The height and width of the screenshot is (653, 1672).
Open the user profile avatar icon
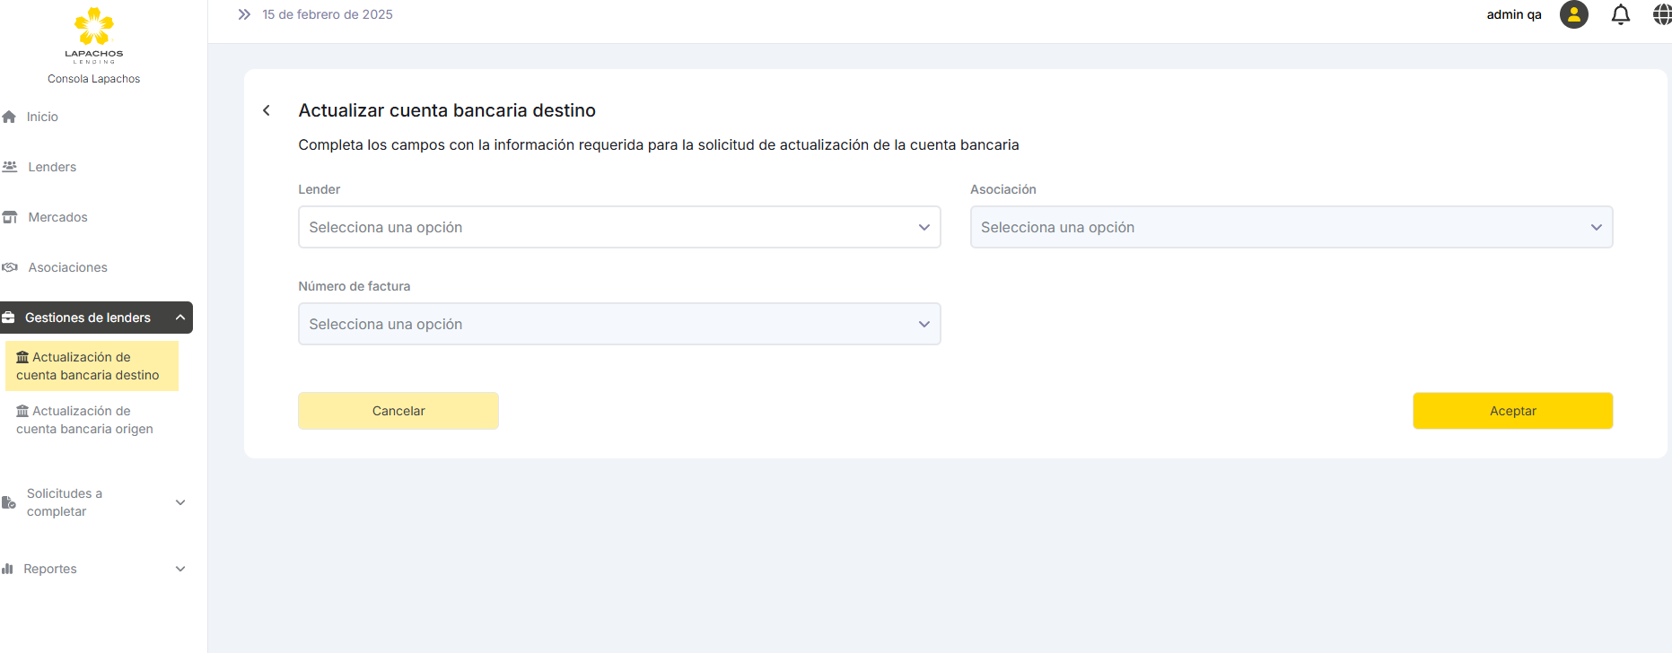pos(1573,15)
